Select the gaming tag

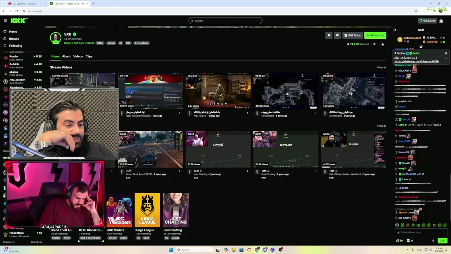pos(111,43)
